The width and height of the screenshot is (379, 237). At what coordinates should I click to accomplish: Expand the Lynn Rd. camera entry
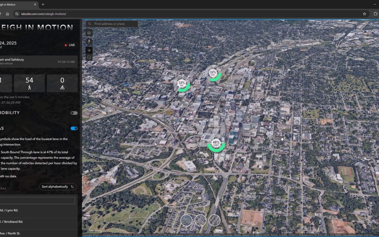coord(35,210)
